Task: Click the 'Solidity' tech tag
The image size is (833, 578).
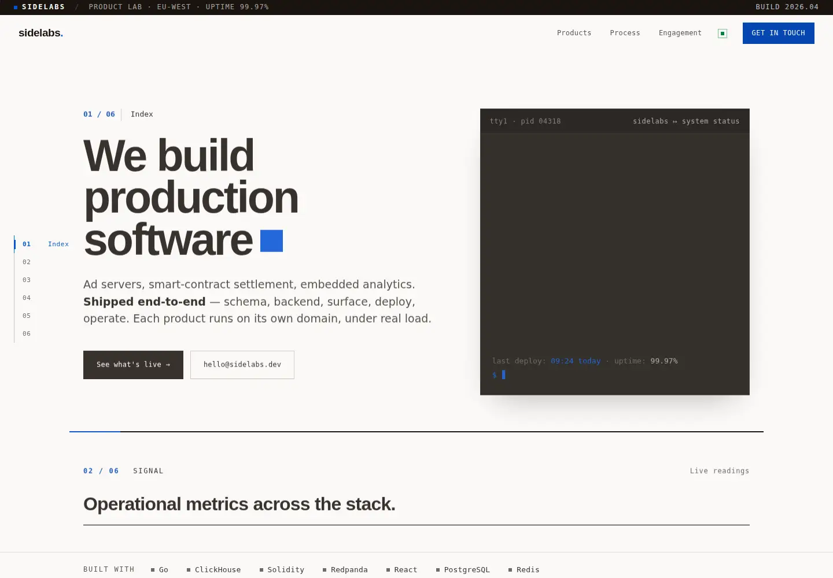Action: tap(282, 570)
